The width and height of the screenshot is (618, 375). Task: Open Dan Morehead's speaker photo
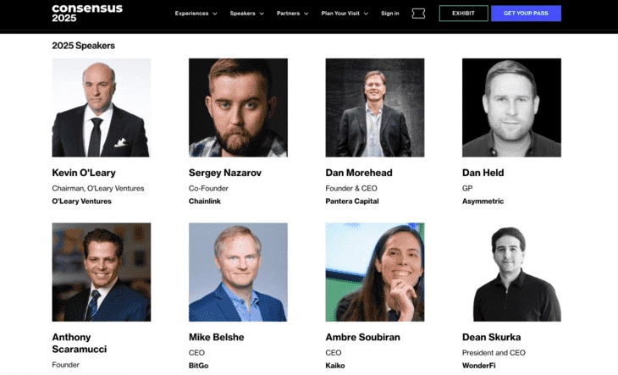[375, 108]
